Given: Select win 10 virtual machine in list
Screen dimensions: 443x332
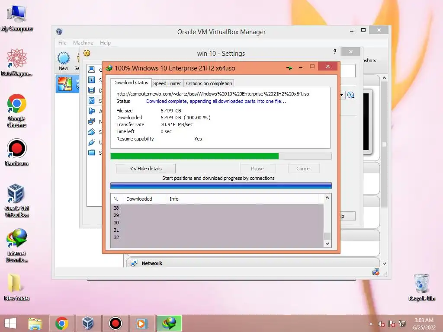Looking at the screenshot, I should [x=67, y=84].
